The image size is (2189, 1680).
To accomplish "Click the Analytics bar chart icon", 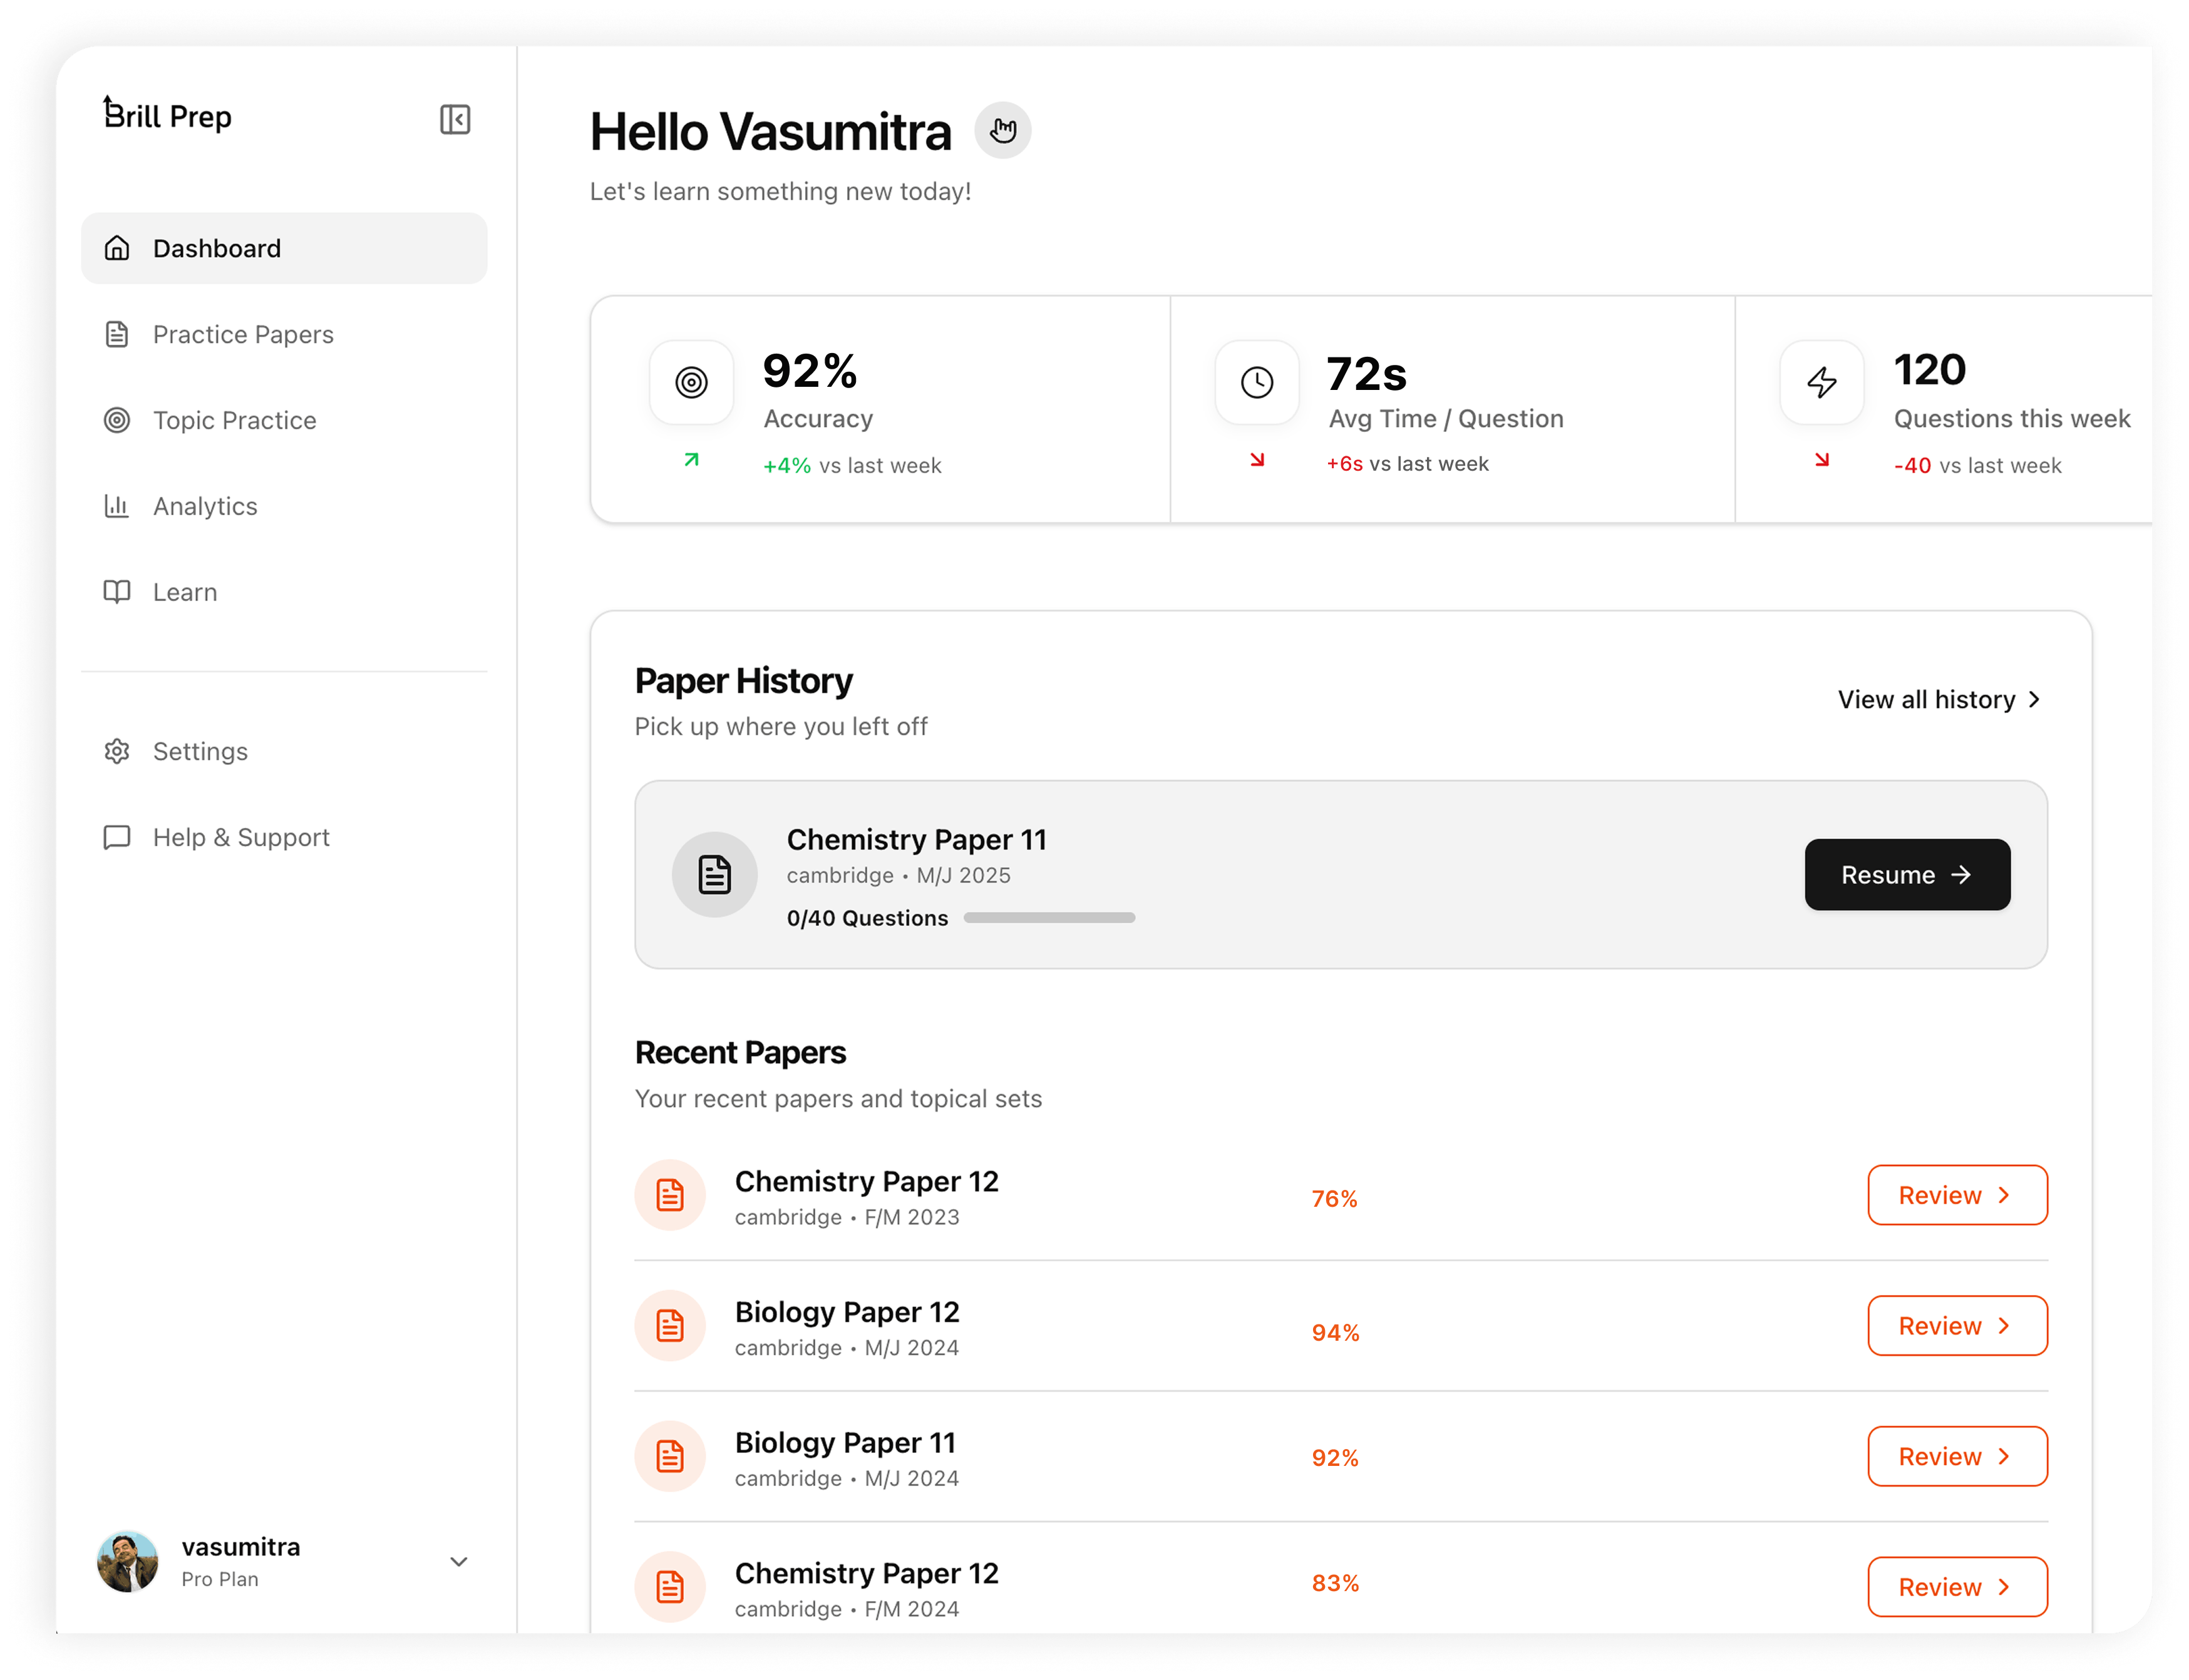I will tap(117, 506).
